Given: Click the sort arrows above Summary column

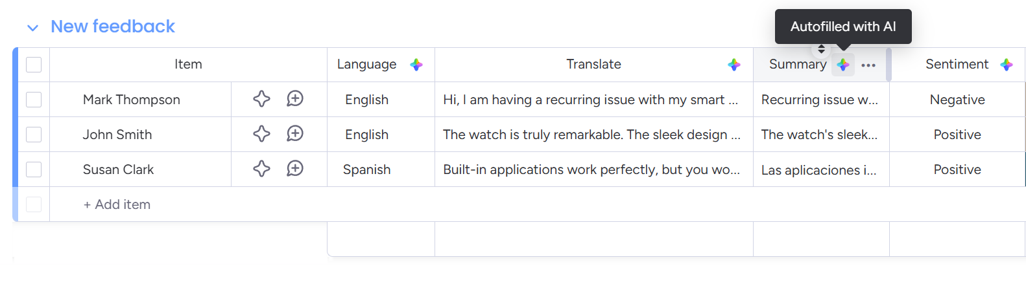Looking at the screenshot, I should [821, 49].
